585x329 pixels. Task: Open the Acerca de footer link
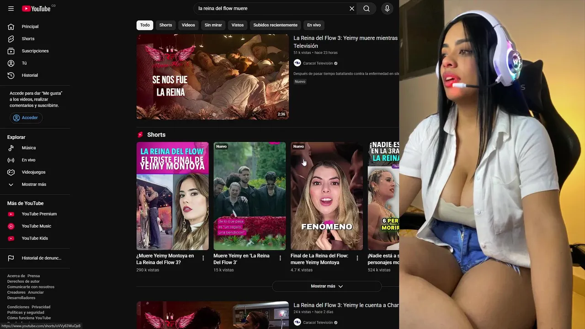tap(16, 276)
